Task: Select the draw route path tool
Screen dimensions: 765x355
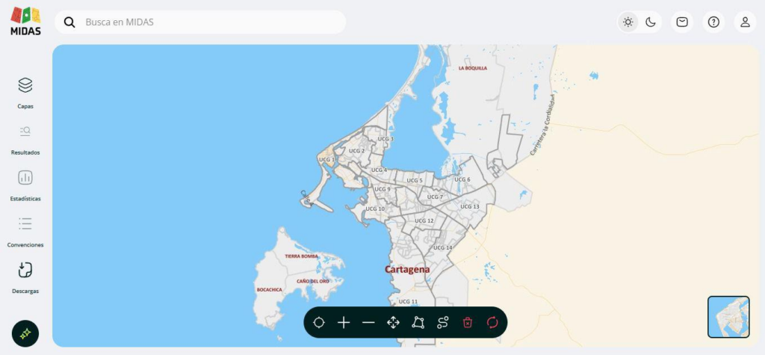Action: coord(442,322)
